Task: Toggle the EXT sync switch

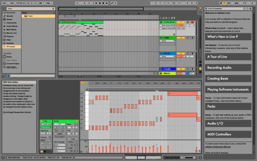Action: [4, 3]
